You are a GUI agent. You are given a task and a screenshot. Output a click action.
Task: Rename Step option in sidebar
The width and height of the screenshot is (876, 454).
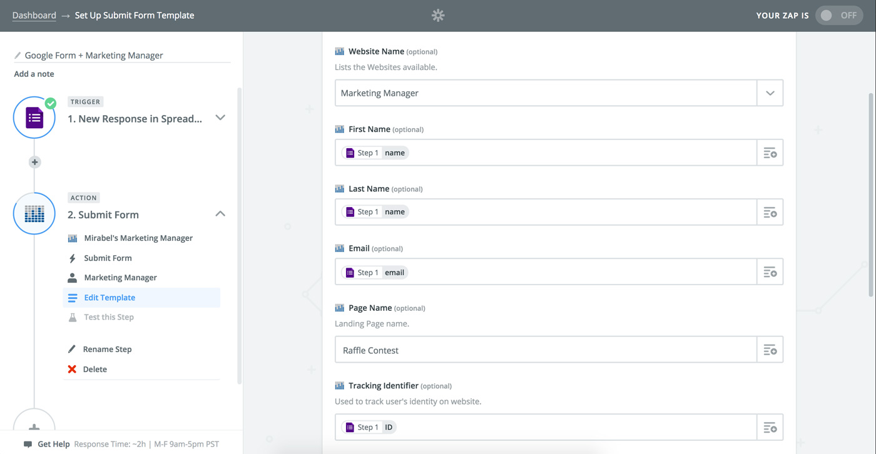point(107,350)
